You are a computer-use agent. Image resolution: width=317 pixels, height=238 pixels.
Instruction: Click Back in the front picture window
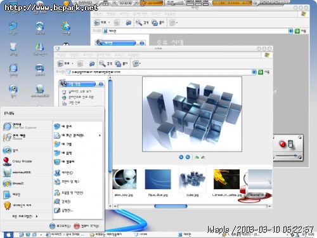tap(63, 63)
